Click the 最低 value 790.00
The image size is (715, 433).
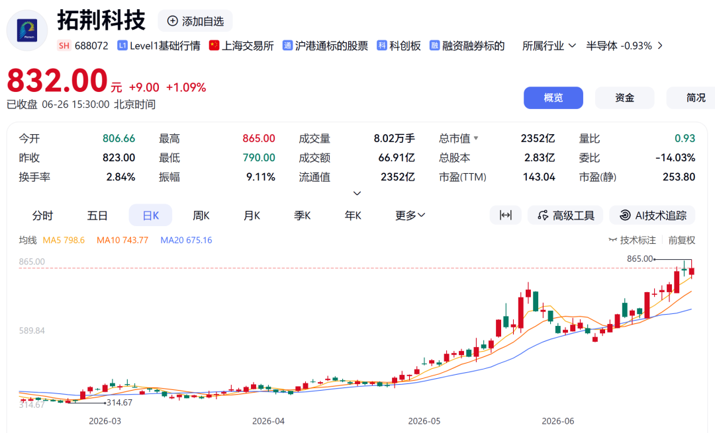tap(259, 157)
